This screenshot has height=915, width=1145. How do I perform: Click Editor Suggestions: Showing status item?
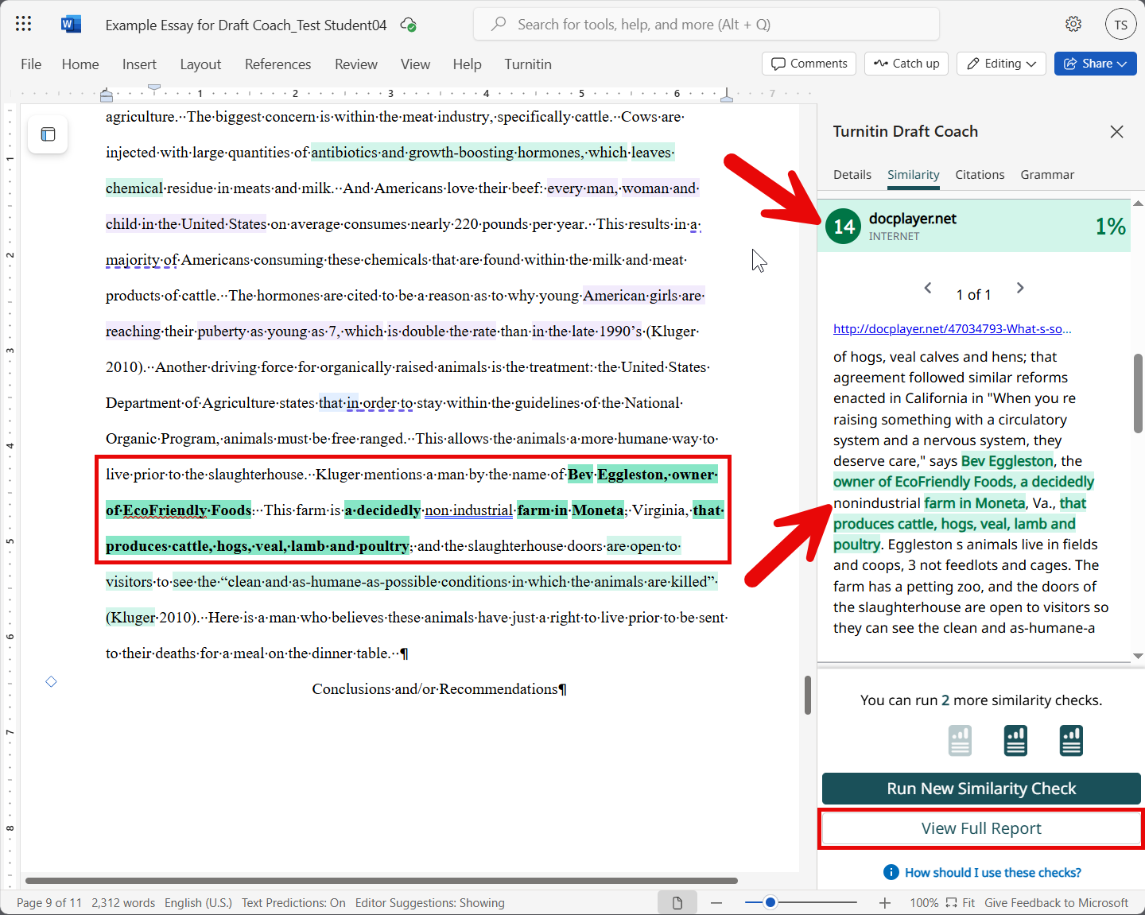click(429, 903)
